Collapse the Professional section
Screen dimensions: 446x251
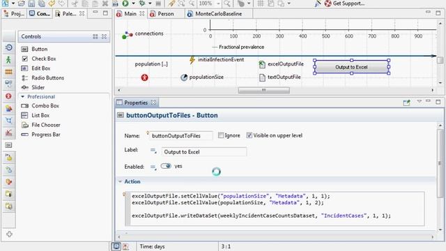click(23, 97)
